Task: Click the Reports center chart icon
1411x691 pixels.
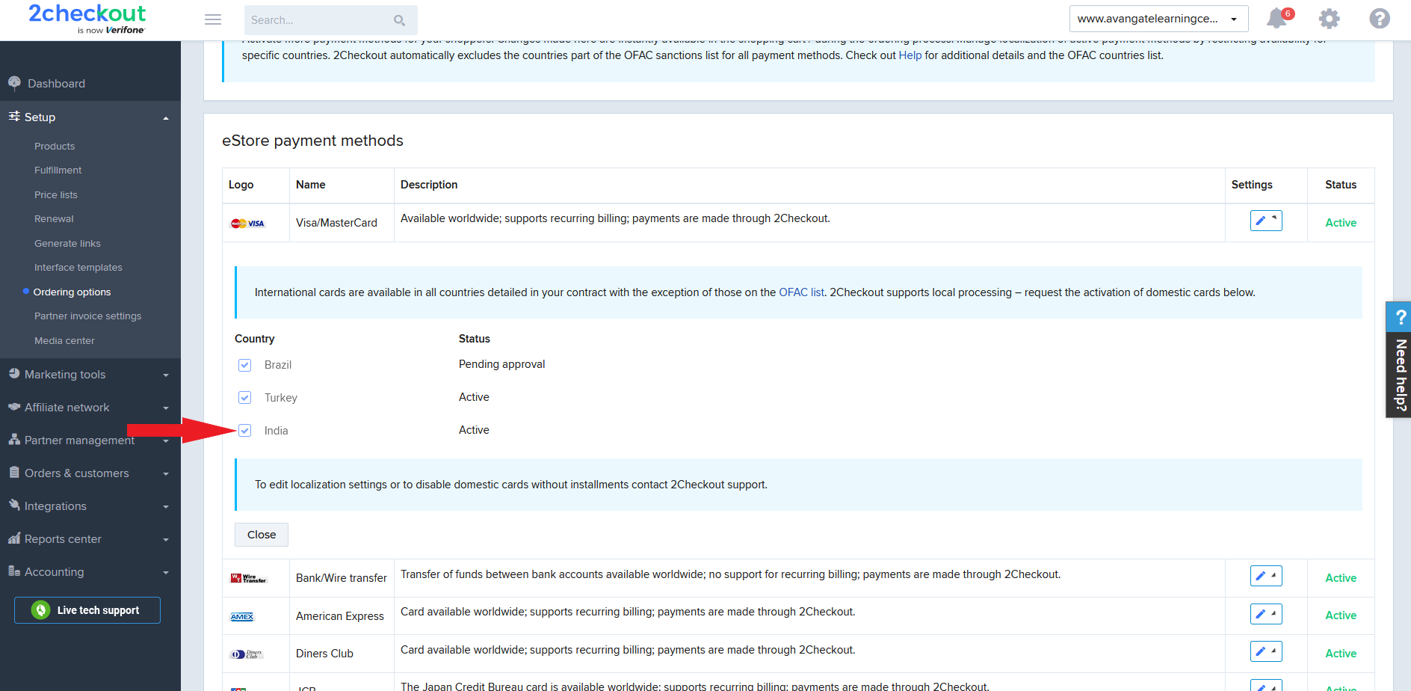Action: 14,538
